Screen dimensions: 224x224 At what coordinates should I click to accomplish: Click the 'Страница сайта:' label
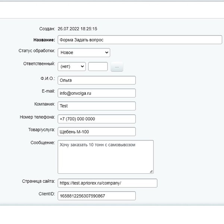pyautogui.click(x=38, y=181)
